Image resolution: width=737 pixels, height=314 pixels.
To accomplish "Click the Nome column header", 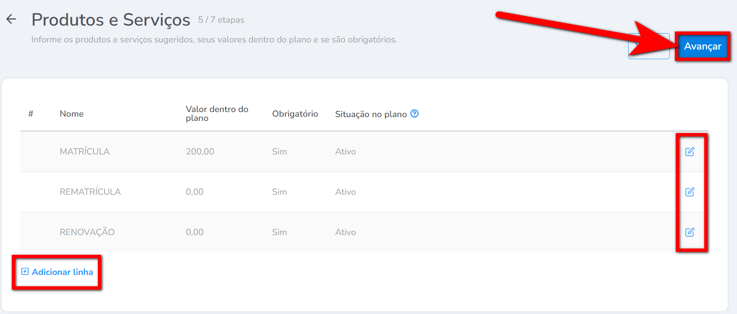I will coord(71,114).
